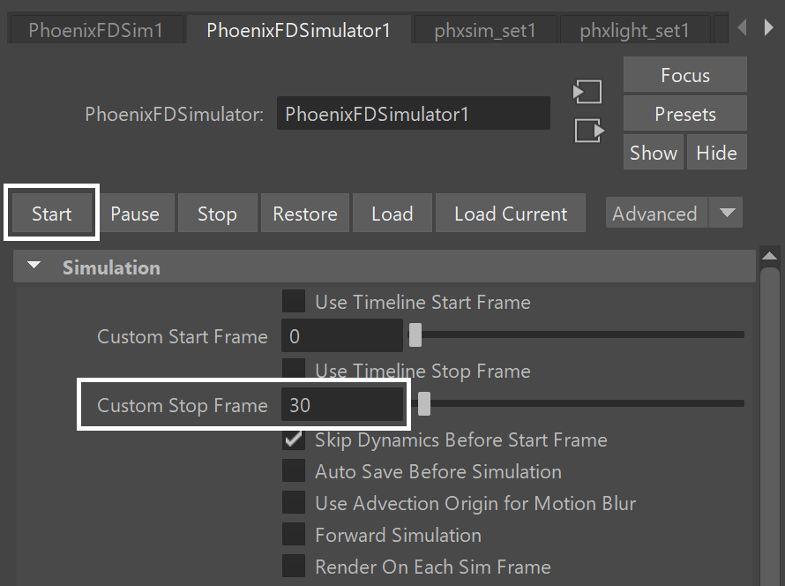This screenshot has width=785, height=586.
Task: Select the phxlight_set1 tab
Action: tap(634, 30)
